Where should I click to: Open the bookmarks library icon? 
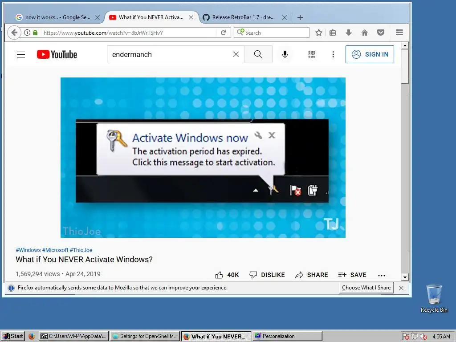tap(333, 33)
